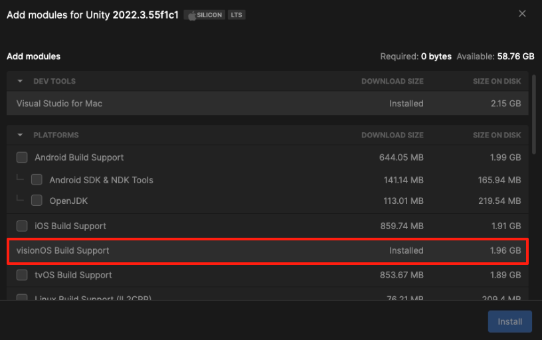
Task: Click the OpenJDK label
Action: click(x=68, y=201)
